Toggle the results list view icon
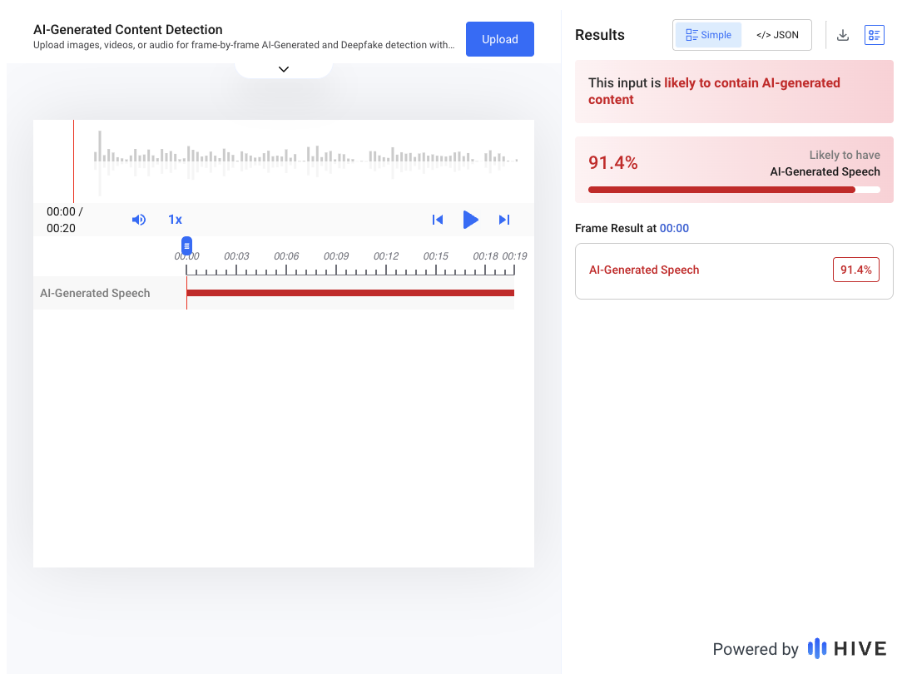The image size is (907, 674). (x=875, y=35)
